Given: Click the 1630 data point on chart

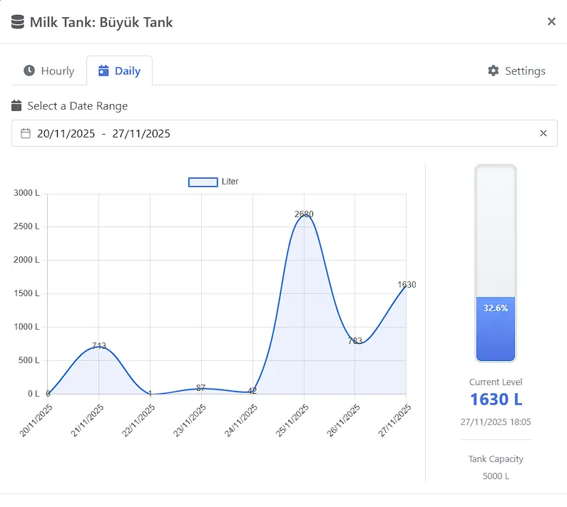Looking at the screenshot, I should coord(406,286).
